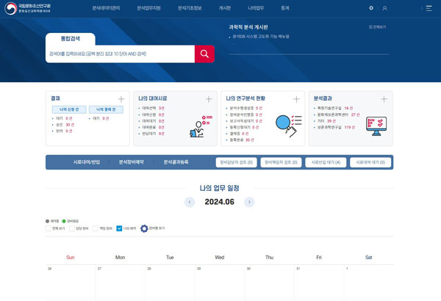Click the 장비담당자 검토 (0) button

236,162
